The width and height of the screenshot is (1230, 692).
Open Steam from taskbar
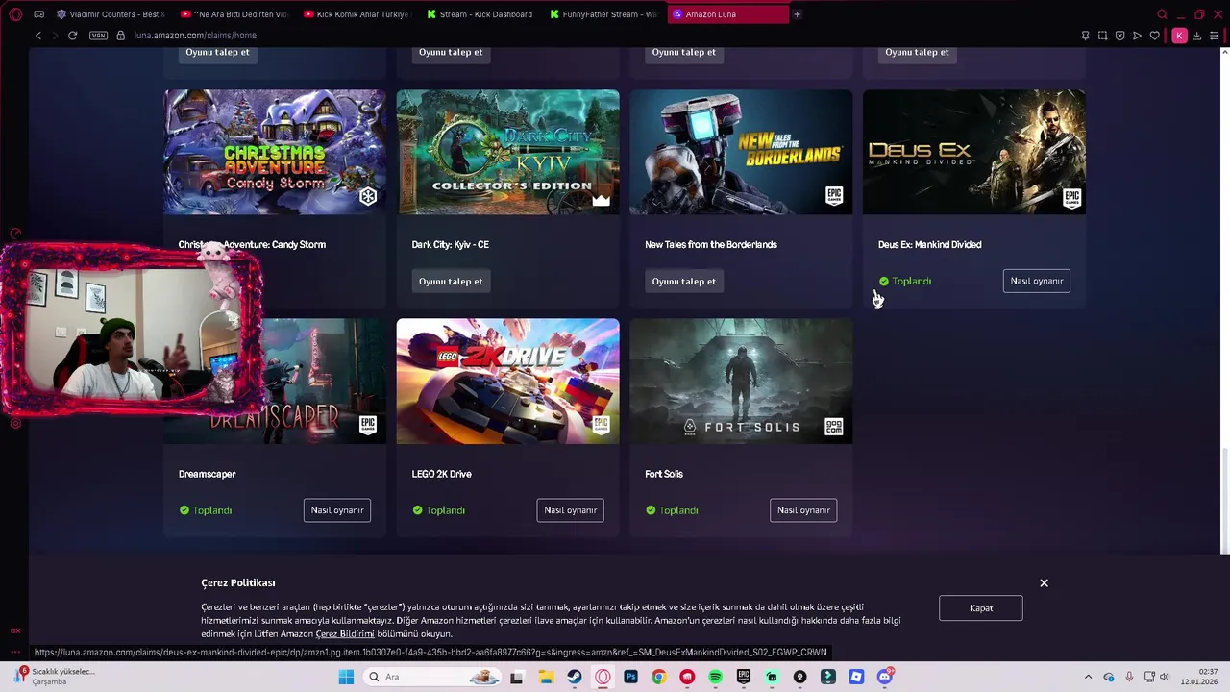coord(574,677)
